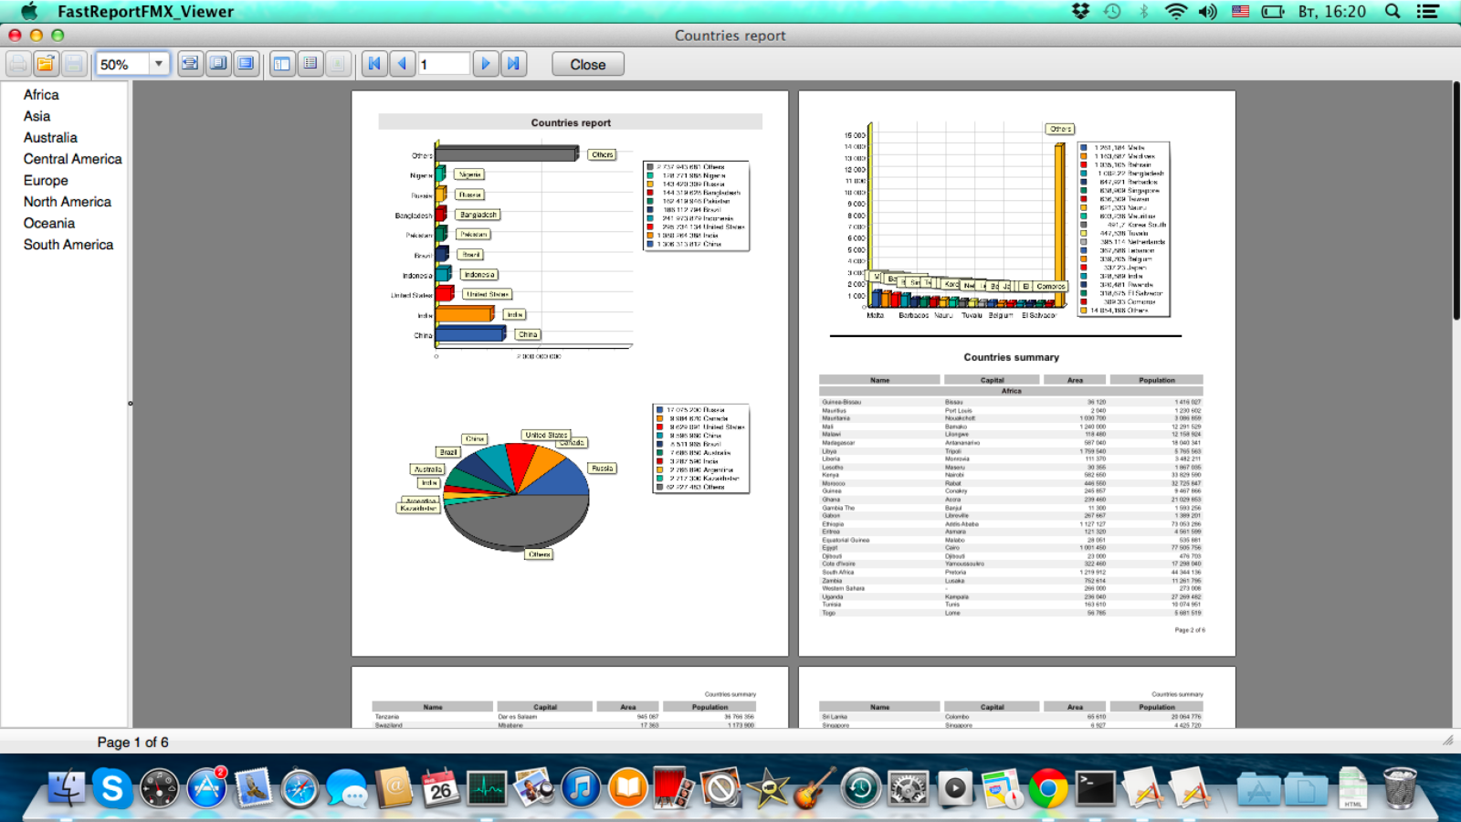Toggle the page thumbnails view button
The height and width of the screenshot is (822, 1461).
point(310,64)
